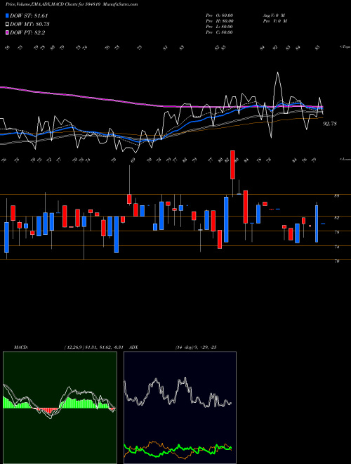Click the white DOW MT legend swatch
The height and width of the screenshot is (464, 351).
click(x=8, y=25)
